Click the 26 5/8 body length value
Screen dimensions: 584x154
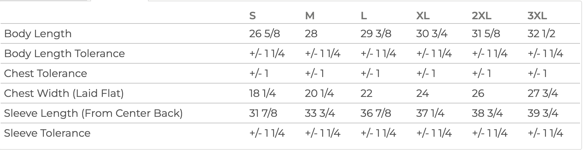coord(265,34)
